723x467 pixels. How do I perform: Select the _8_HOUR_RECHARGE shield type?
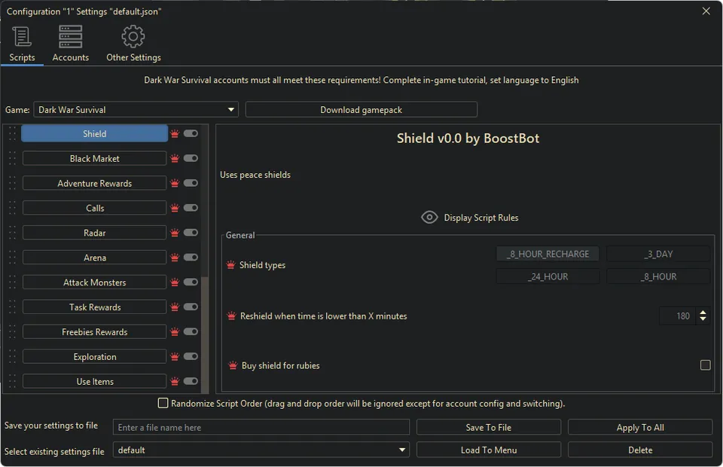coord(548,254)
